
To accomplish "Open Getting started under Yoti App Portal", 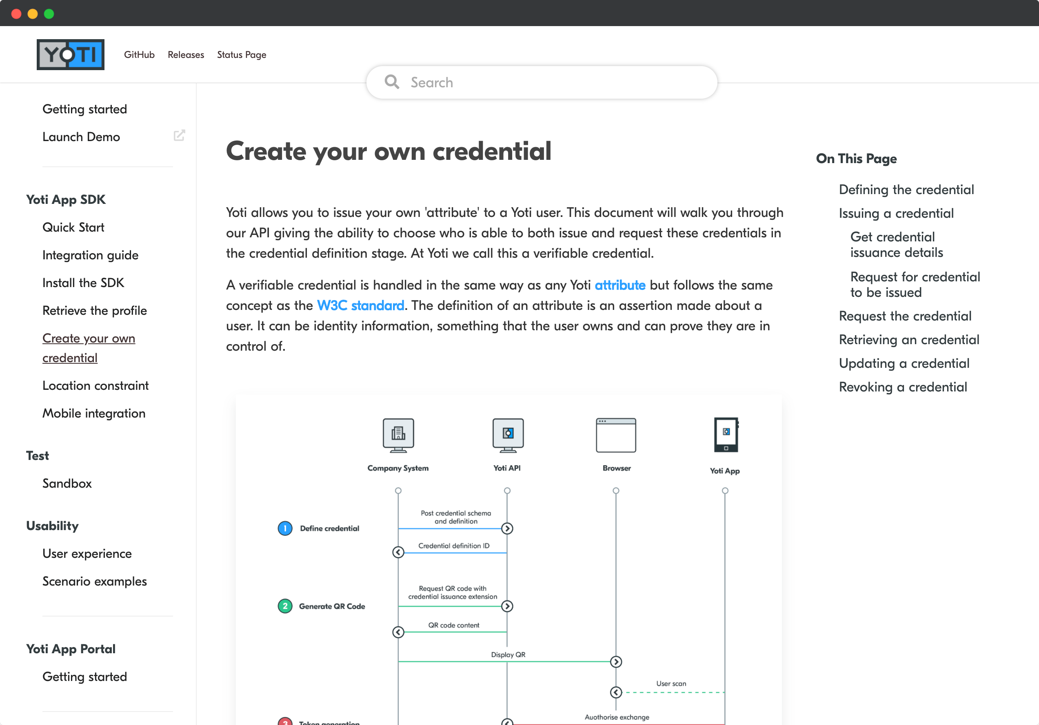I will 84,676.
